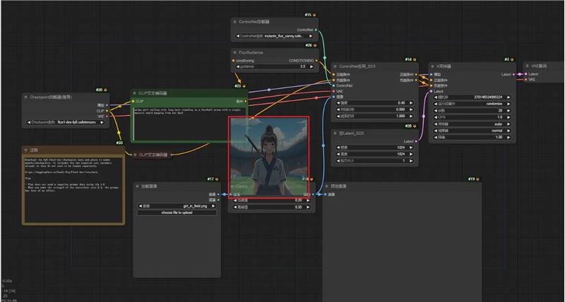
Task: Expand the collapsed CLIP text encoder node dot
Action: pyautogui.click(x=135, y=155)
